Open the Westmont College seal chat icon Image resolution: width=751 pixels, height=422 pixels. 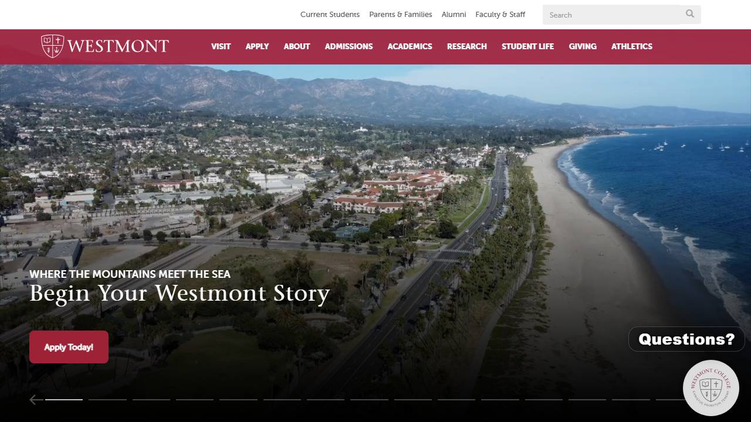[711, 388]
